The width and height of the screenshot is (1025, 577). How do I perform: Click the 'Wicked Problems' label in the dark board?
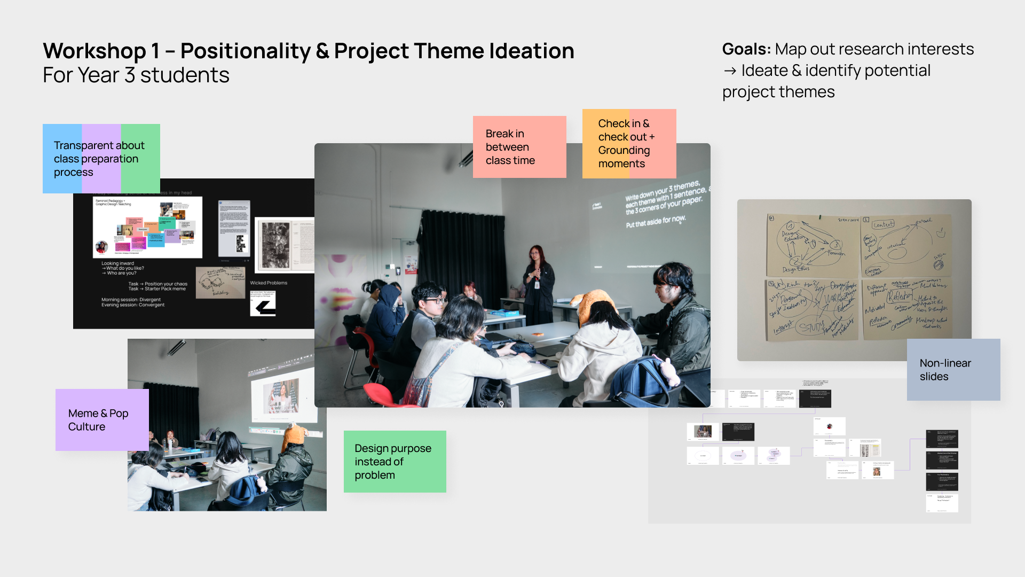(x=269, y=283)
